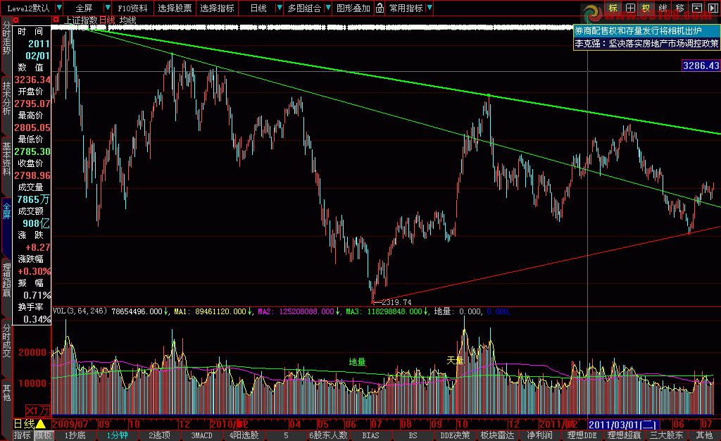Screen dimensions: 721x441
Task: Click the skip-to-end arrow icon
Action: [x=713, y=8]
